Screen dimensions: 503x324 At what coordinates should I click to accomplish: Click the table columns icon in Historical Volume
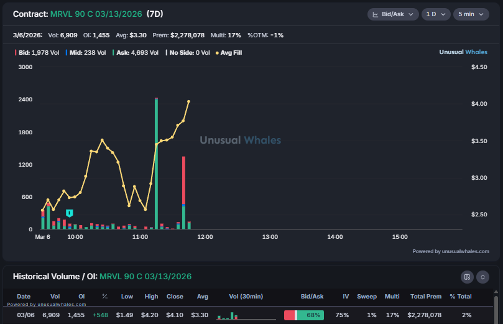(467, 277)
